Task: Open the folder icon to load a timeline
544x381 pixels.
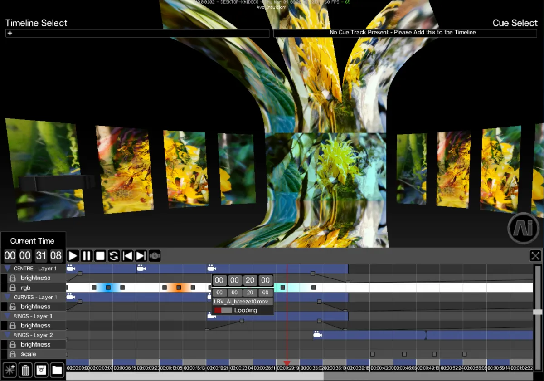Action: pyautogui.click(x=57, y=370)
